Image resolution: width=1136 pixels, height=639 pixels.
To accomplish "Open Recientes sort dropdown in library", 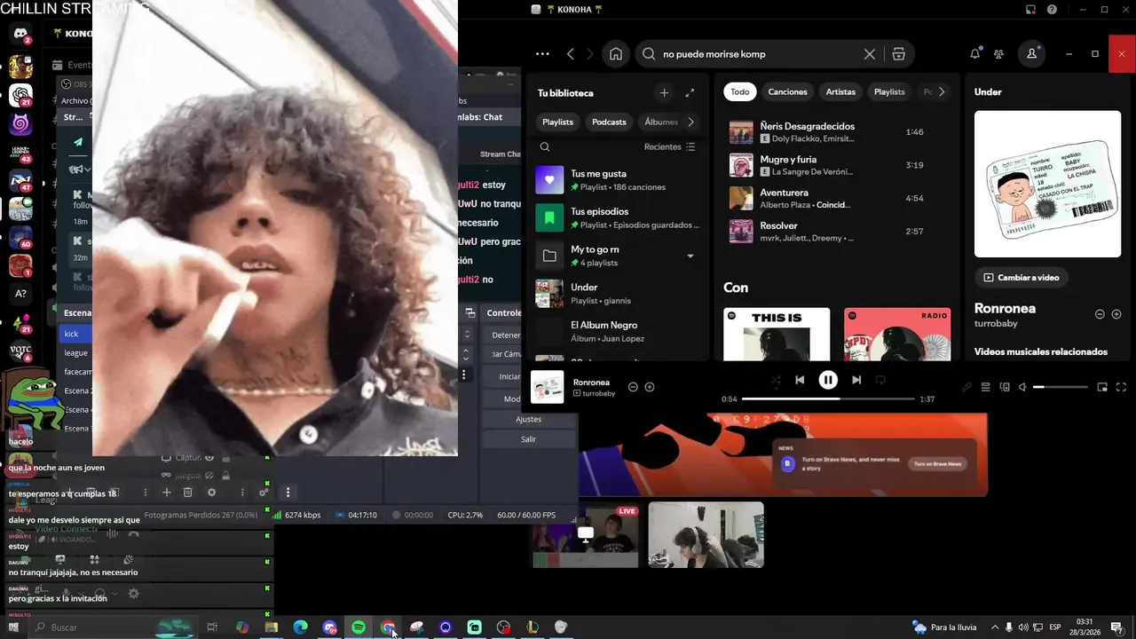I will [x=670, y=147].
